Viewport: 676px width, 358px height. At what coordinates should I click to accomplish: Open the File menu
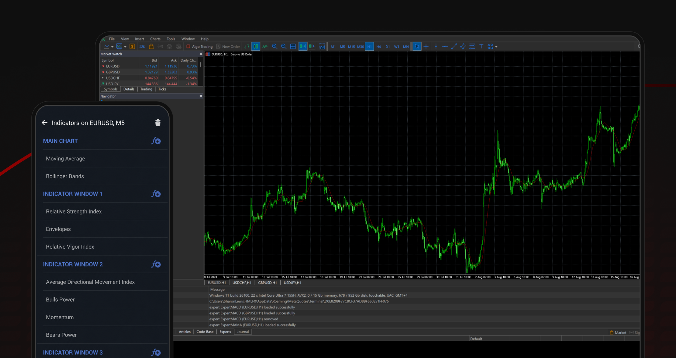[x=112, y=39]
